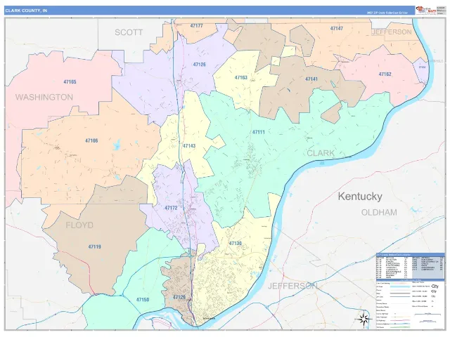Click the header subtitle about ZIP Code edition
Viewport: 450px width, 337px height.
coord(387,13)
